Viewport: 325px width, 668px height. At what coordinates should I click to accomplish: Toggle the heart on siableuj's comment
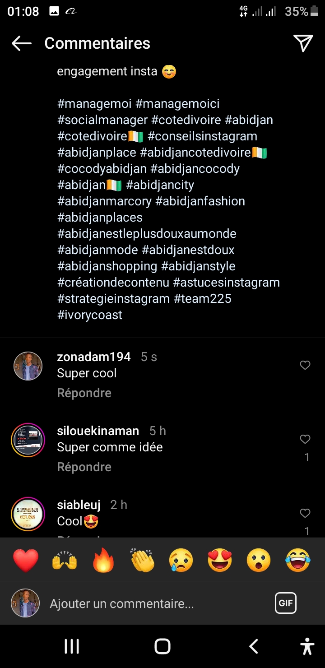305,513
